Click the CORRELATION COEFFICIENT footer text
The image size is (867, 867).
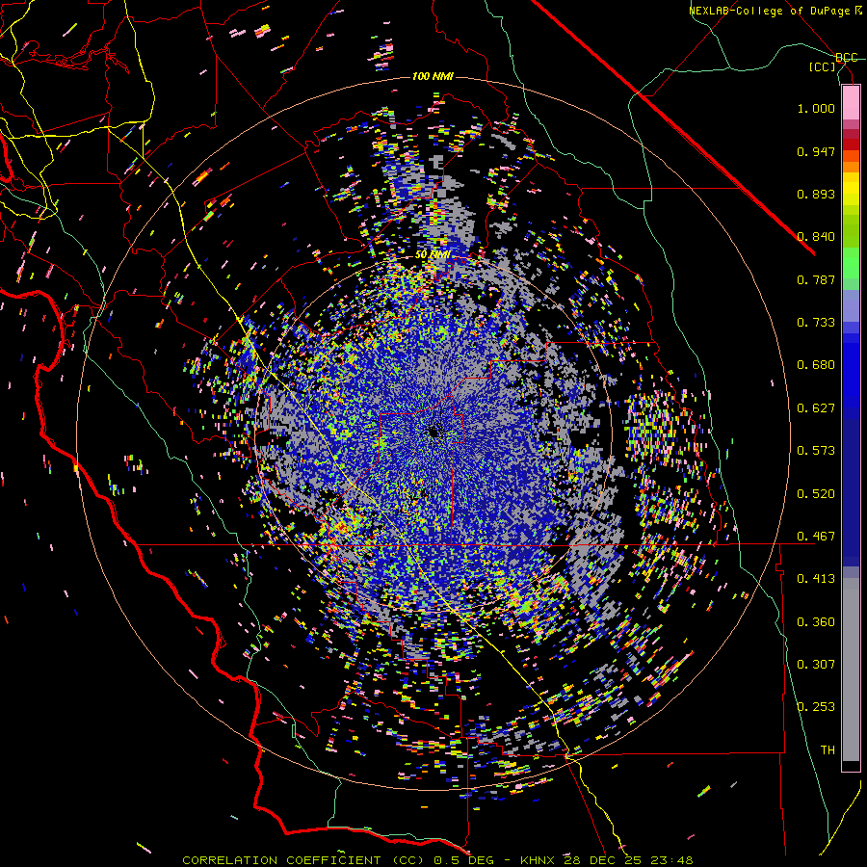coord(281,860)
